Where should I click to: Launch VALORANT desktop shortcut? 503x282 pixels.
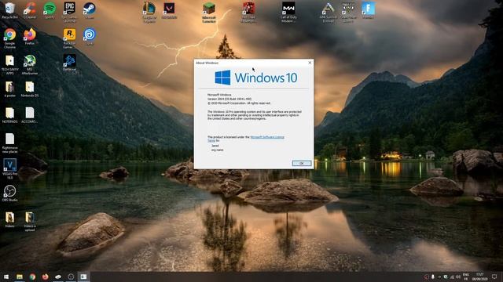pos(169,10)
